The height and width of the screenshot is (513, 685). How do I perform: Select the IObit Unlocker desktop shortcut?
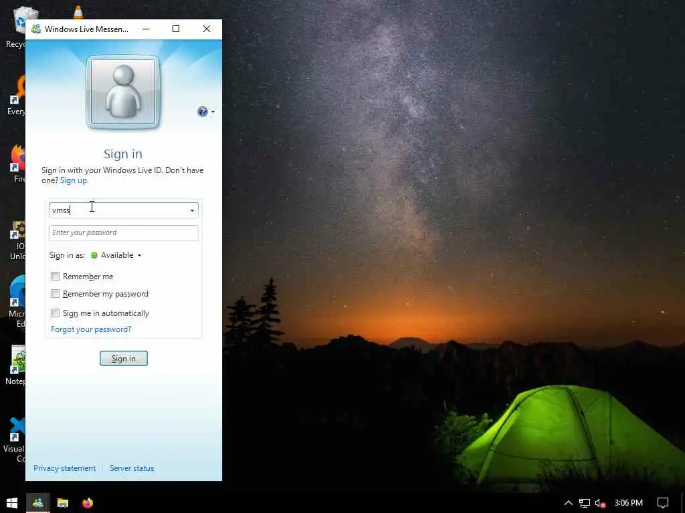[17, 240]
